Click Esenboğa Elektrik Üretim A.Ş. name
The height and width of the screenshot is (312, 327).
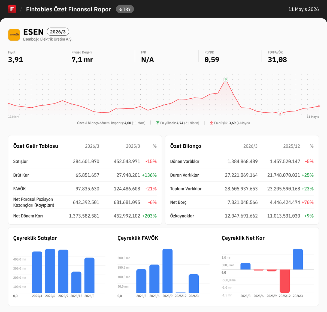coord(48,39)
